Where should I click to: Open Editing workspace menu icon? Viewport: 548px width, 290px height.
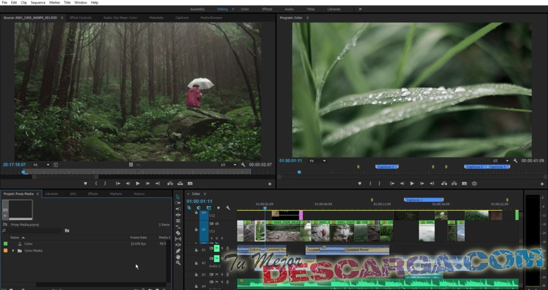pyautogui.click(x=233, y=9)
